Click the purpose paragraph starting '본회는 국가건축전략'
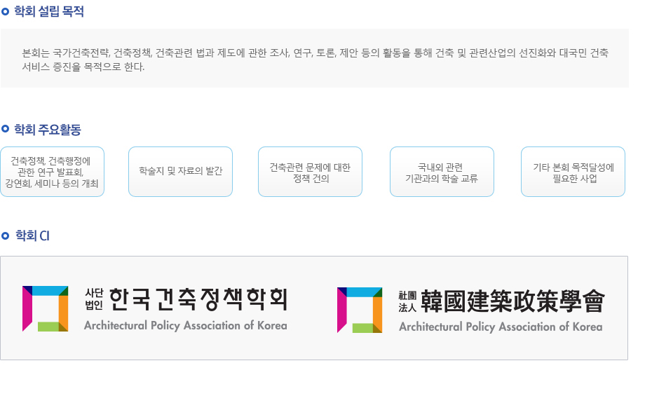This screenshot has height=410, width=659. coord(315,60)
